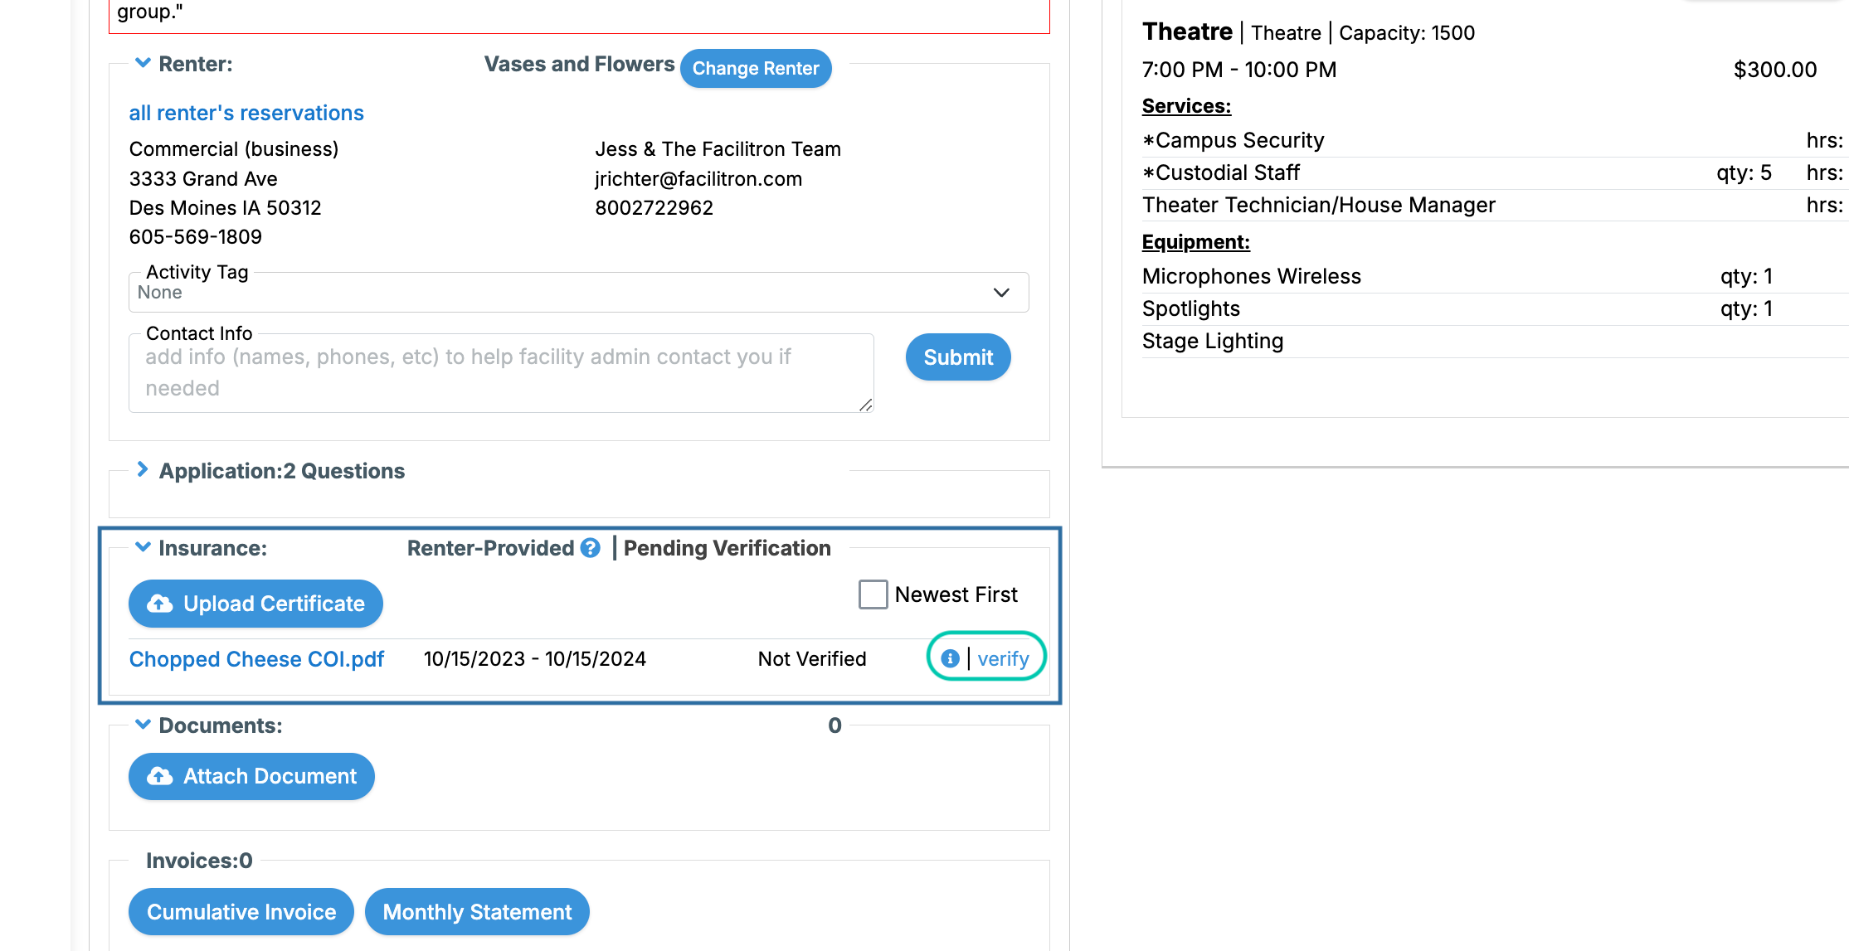Click the verify link for certificate

(x=1003, y=659)
